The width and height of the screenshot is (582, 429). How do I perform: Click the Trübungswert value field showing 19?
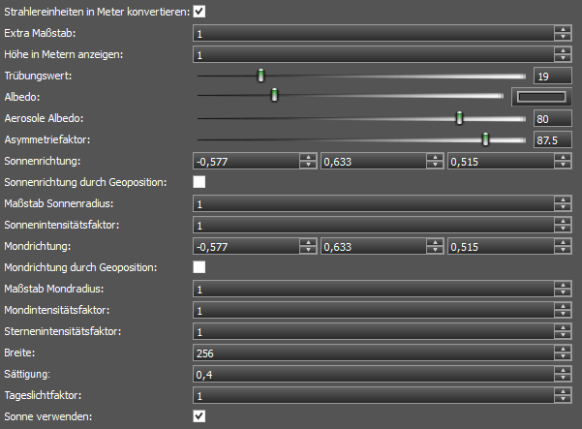[x=552, y=76]
